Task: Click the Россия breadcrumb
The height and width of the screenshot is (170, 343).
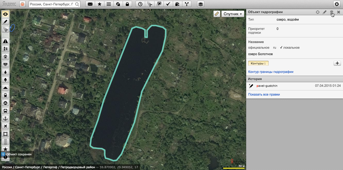Action: tap(7, 167)
